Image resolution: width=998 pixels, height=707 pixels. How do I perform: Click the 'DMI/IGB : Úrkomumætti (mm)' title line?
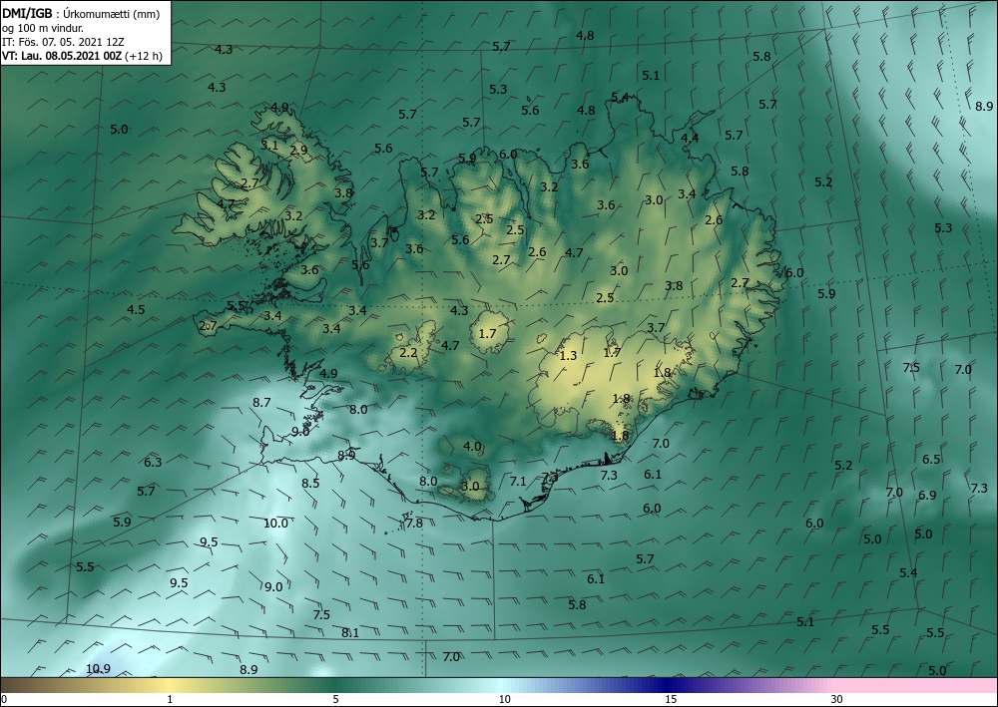point(81,13)
